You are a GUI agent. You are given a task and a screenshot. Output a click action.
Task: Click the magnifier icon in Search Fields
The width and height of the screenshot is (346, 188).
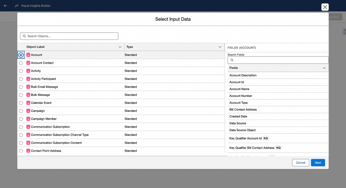pyautogui.click(x=232, y=60)
